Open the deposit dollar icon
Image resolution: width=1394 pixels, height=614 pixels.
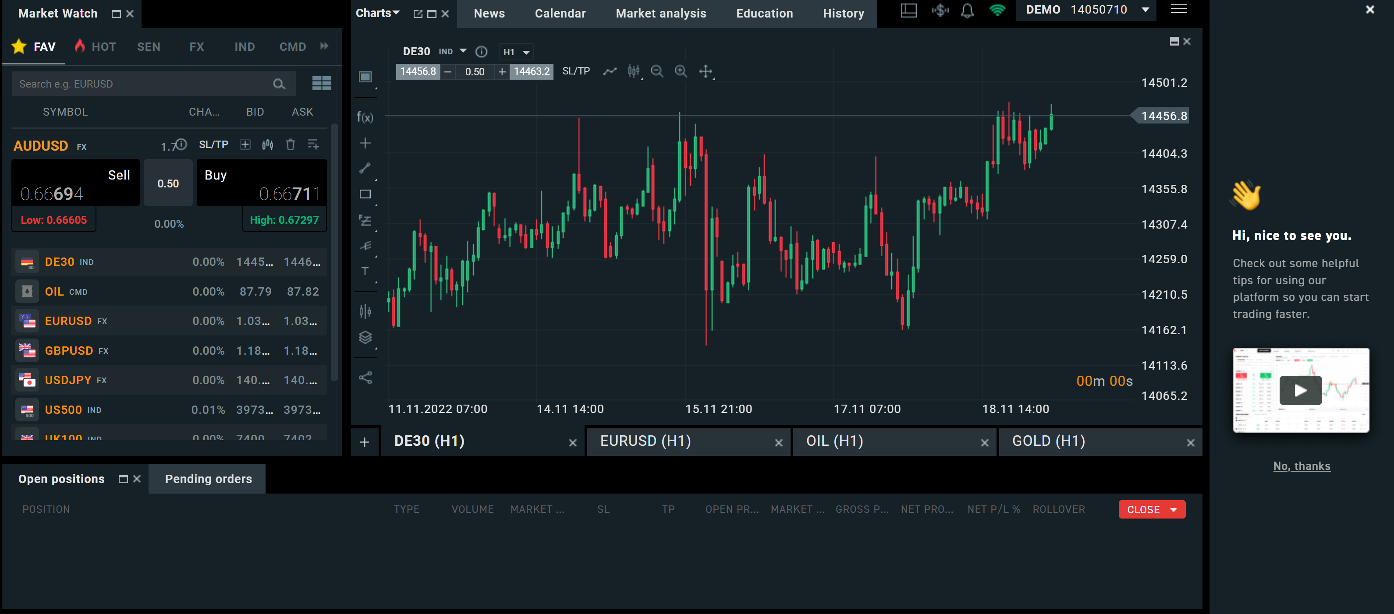coord(940,10)
